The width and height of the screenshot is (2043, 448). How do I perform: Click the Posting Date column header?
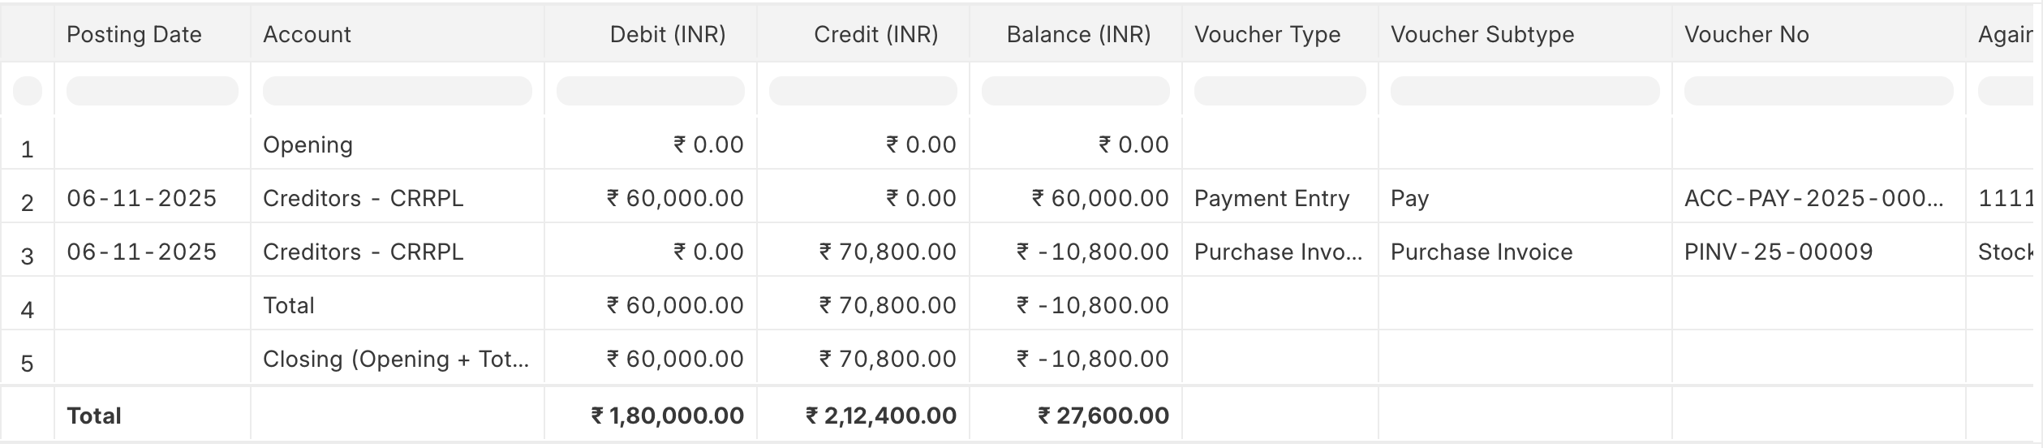[x=134, y=34]
